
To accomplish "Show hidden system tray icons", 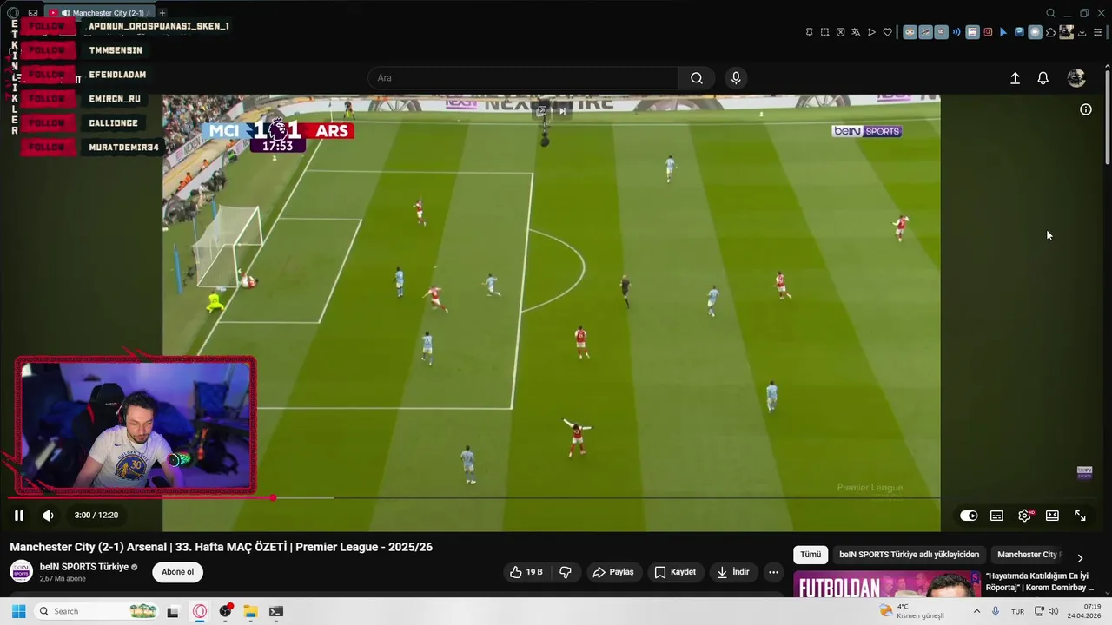I will coord(976,611).
